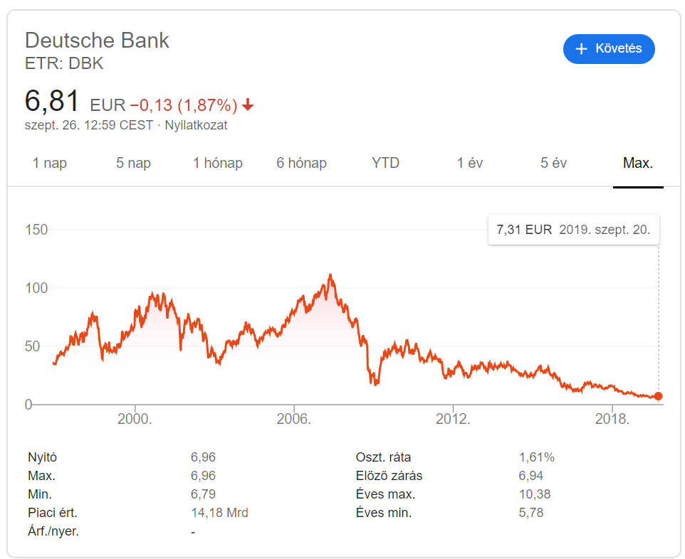Click the Piaci ért. value 14,18 Mrd

(x=219, y=513)
